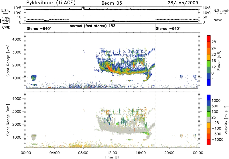
Task: Click the left '10^5' tick on noise axis
Action: 17,8
